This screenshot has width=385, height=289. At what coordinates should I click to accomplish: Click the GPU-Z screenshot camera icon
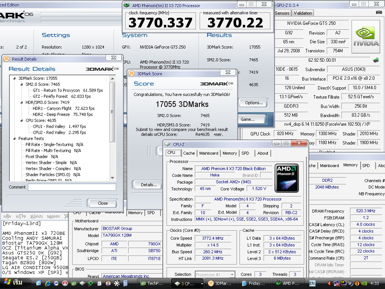tap(379, 13)
